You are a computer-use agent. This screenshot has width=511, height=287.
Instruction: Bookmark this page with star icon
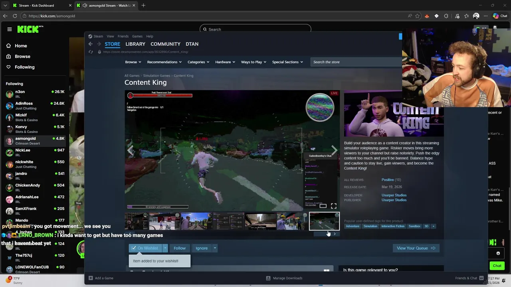417,16
